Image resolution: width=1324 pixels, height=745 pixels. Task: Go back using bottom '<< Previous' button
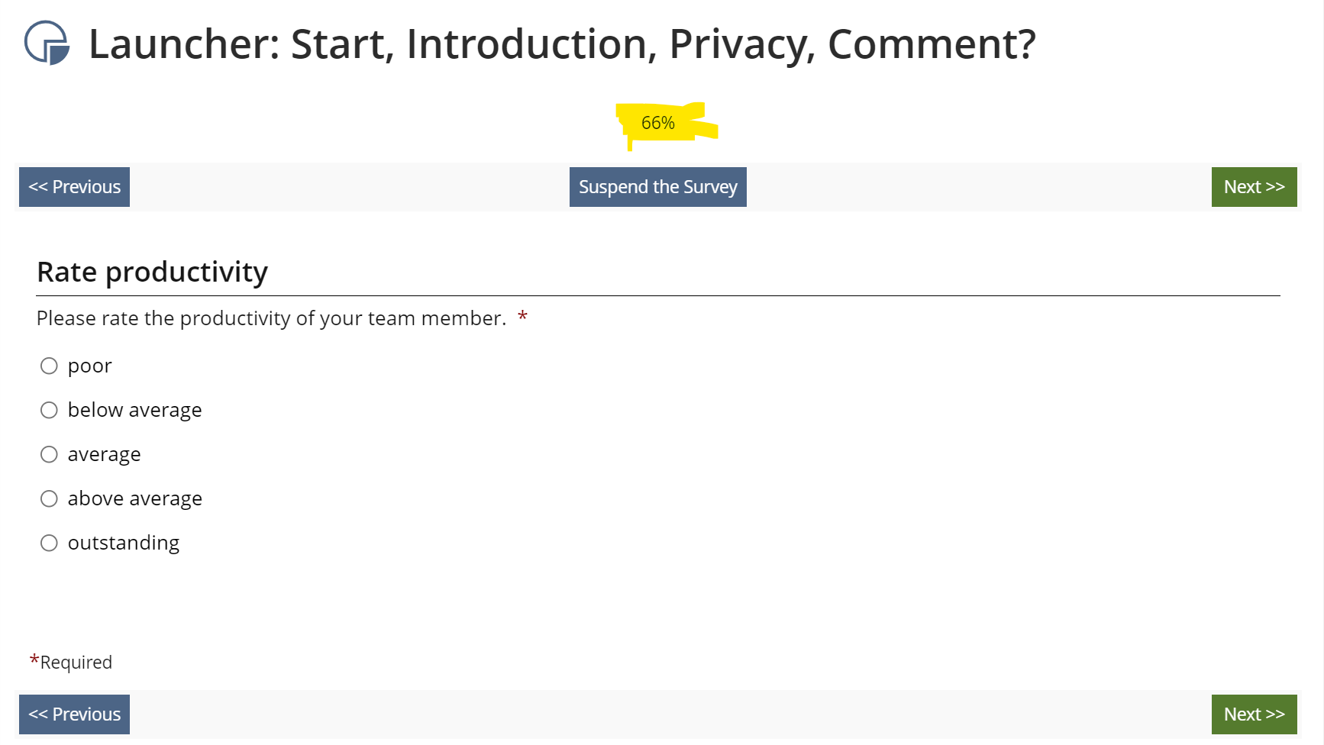pos(74,714)
